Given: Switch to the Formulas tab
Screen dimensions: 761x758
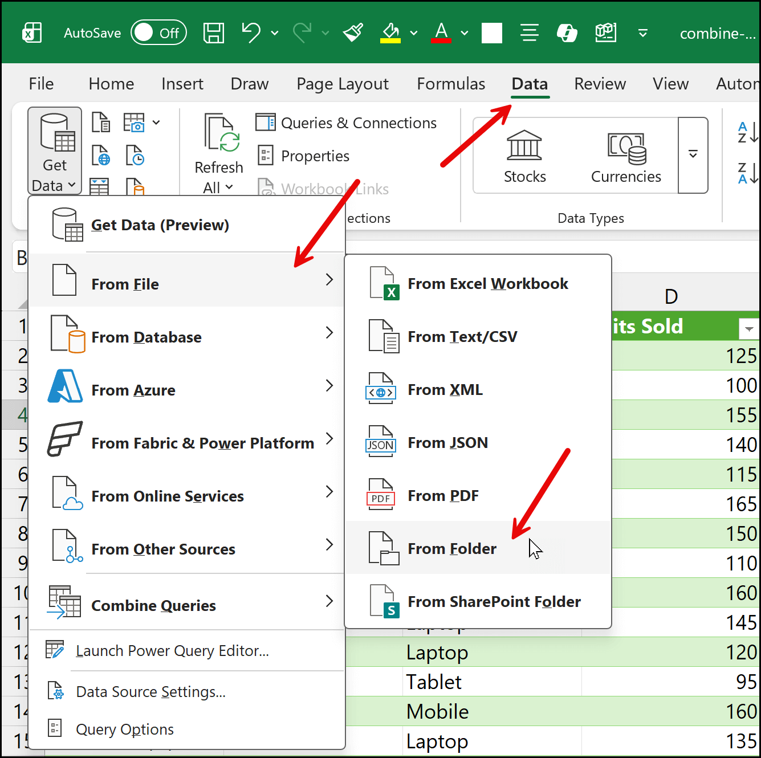Looking at the screenshot, I should tap(451, 84).
